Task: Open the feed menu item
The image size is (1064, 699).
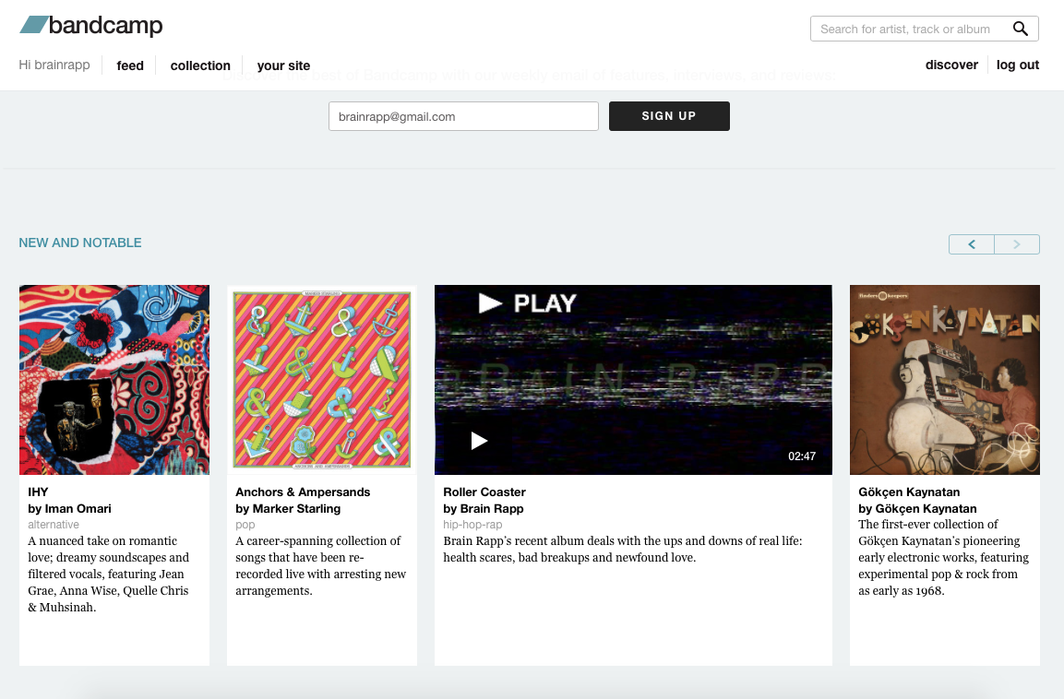Action: [130, 65]
